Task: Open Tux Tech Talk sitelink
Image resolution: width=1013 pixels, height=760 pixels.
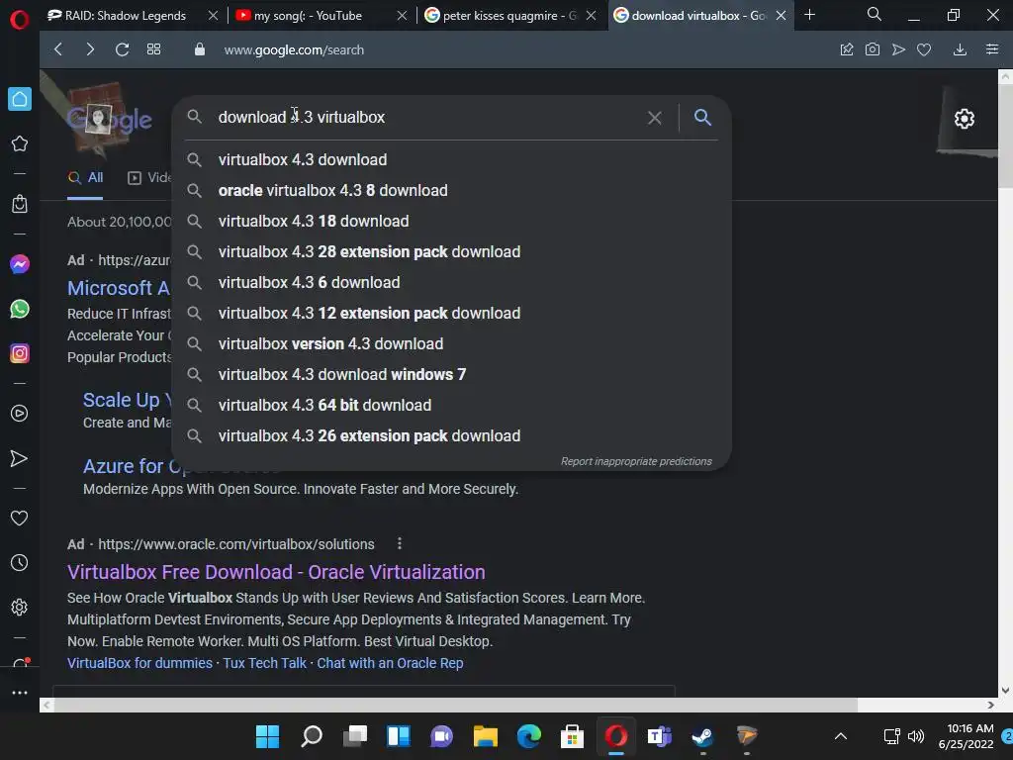Action: pos(264,663)
